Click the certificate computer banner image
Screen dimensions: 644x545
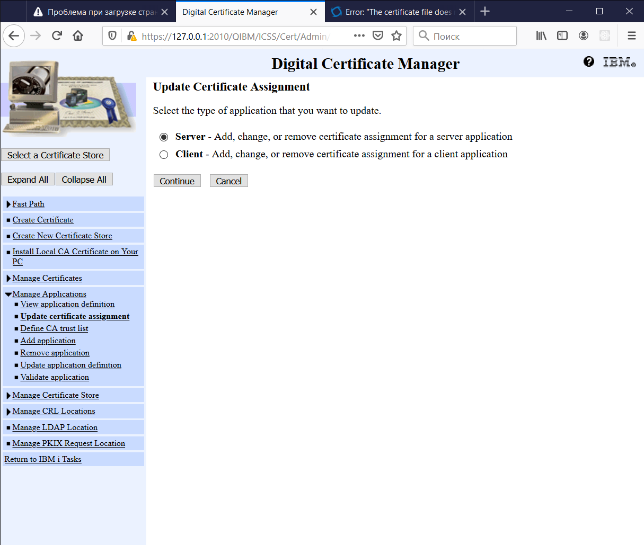[68, 99]
